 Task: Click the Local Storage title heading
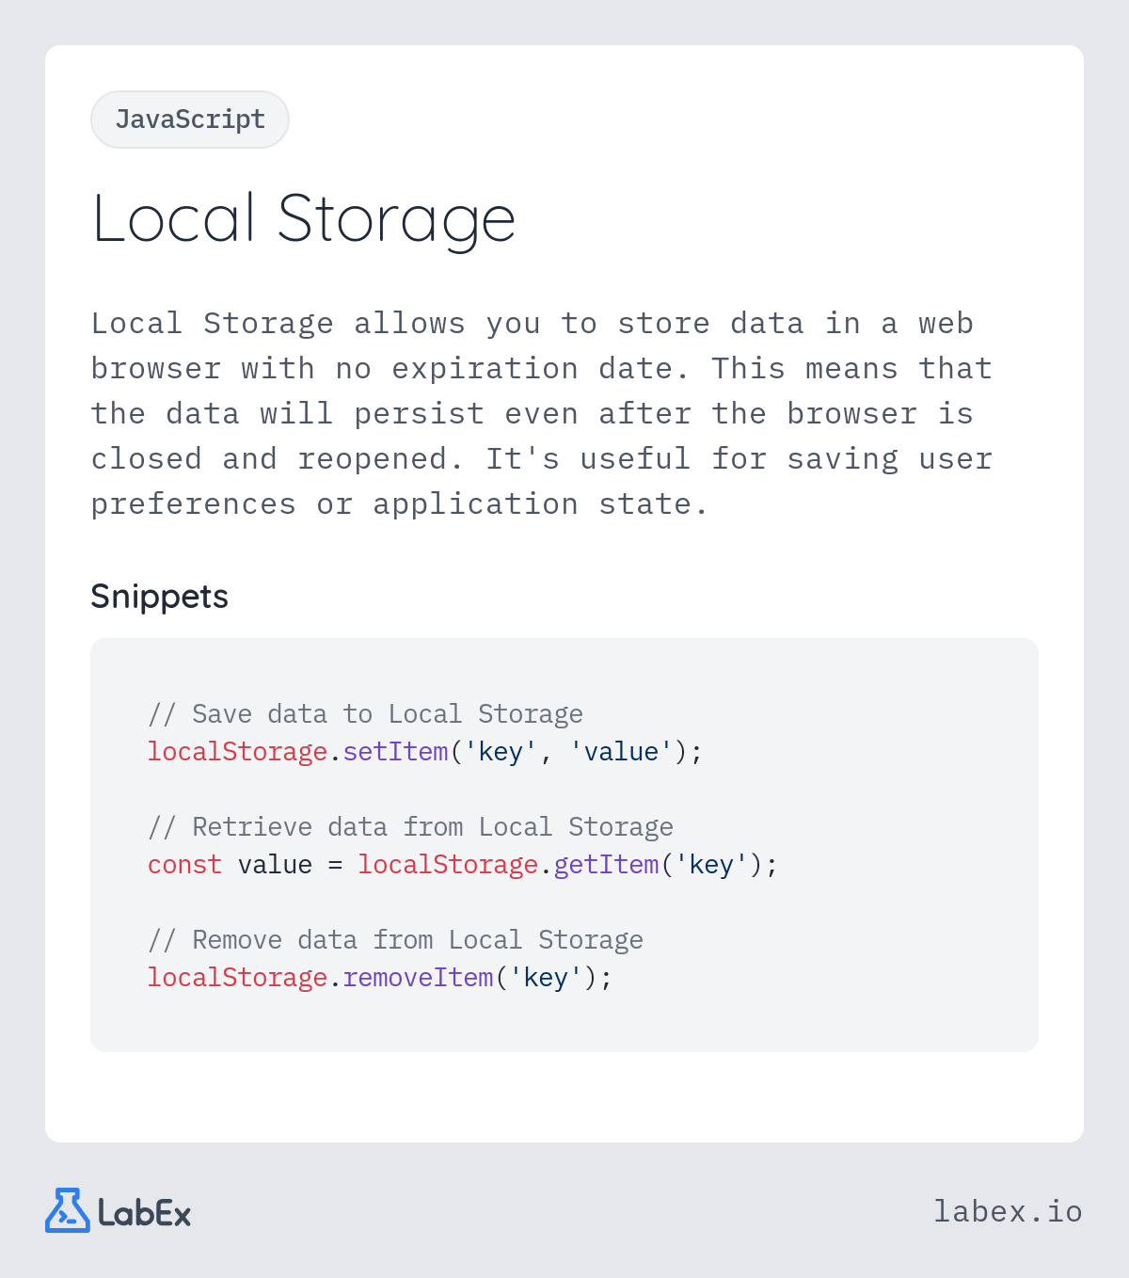tap(304, 219)
